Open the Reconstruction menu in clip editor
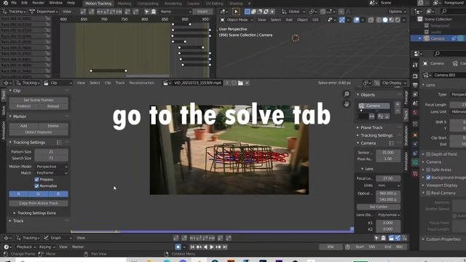 [142, 83]
